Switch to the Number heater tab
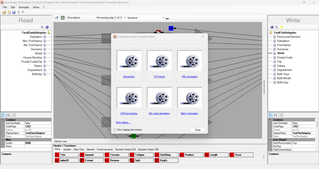 click(x=67, y=149)
